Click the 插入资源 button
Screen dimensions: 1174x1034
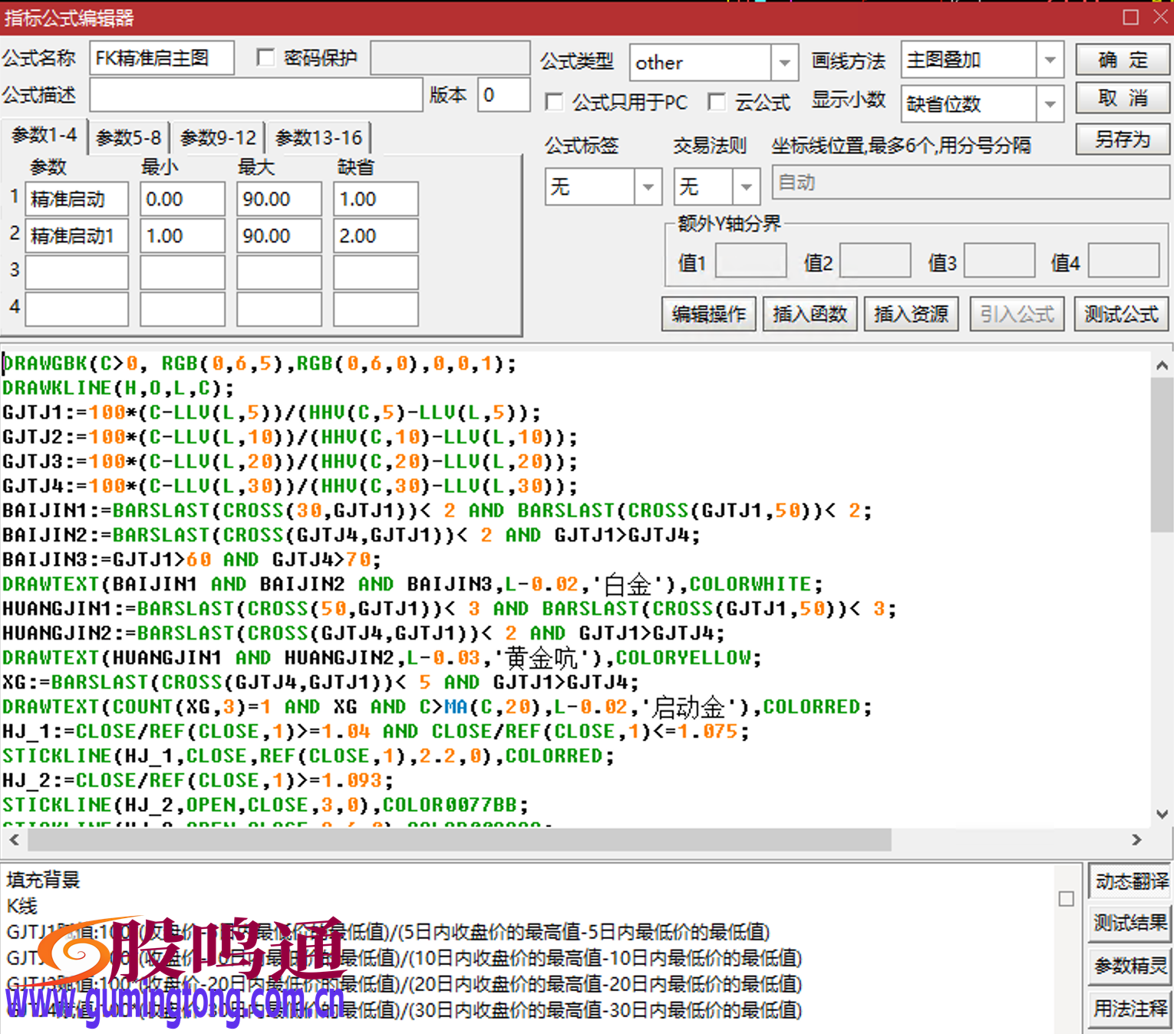click(911, 314)
